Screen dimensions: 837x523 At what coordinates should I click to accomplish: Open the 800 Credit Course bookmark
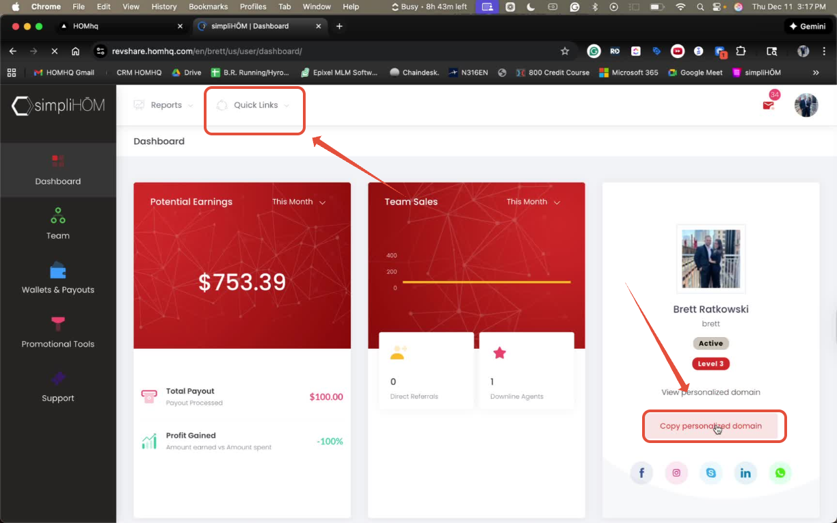tap(553, 72)
